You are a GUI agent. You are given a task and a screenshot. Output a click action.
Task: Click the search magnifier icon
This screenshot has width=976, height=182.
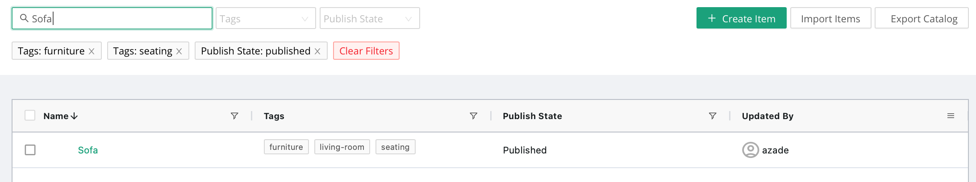point(24,18)
